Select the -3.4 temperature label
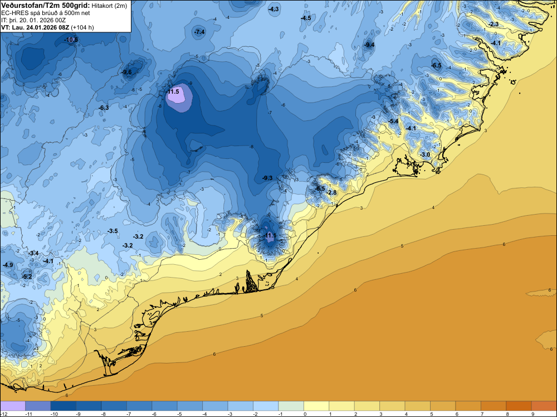Image resolution: width=557 pixels, height=417 pixels. (33, 254)
